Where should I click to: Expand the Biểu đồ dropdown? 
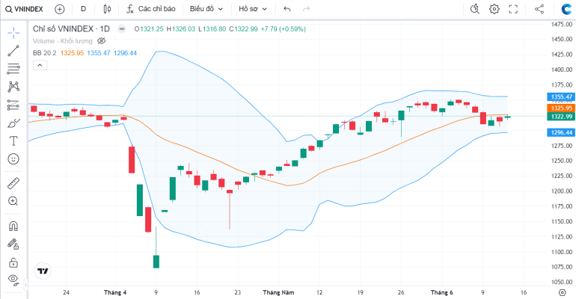click(x=206, y=9)
